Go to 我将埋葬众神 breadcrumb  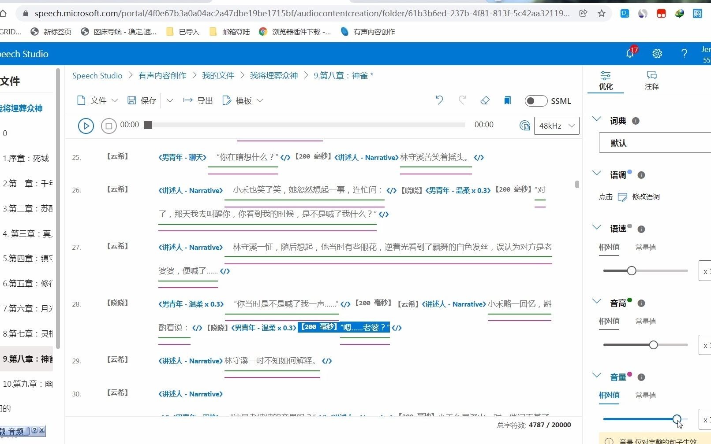[x=274, y=76]
